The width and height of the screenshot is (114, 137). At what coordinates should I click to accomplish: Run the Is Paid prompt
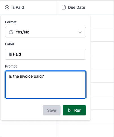click(x=74, y=110)
